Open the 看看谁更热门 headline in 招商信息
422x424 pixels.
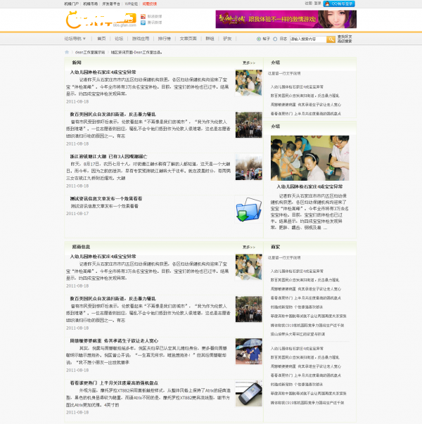point(114,383)
